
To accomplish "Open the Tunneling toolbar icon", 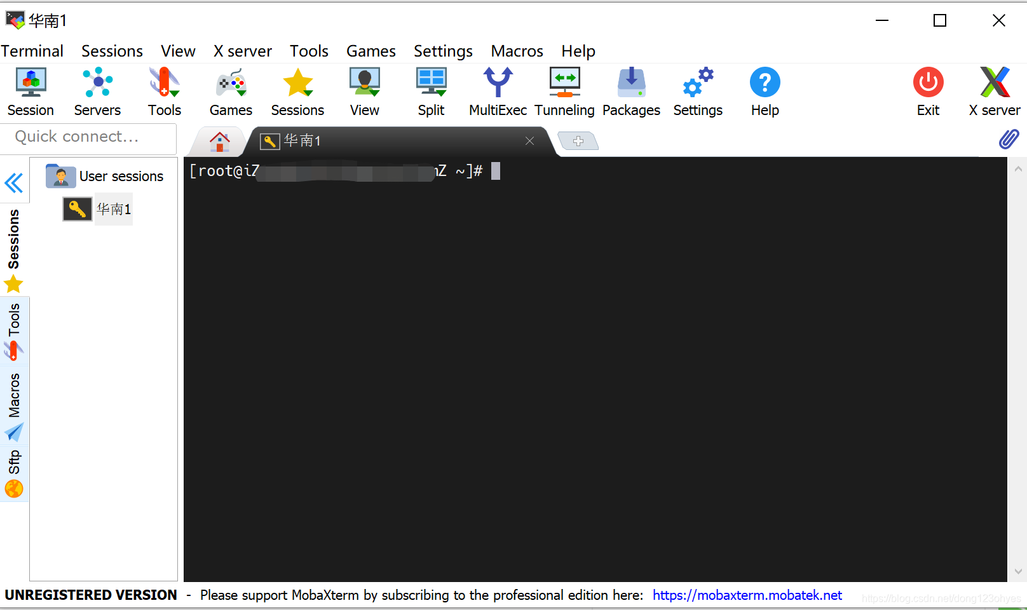I will pos(564,92).
